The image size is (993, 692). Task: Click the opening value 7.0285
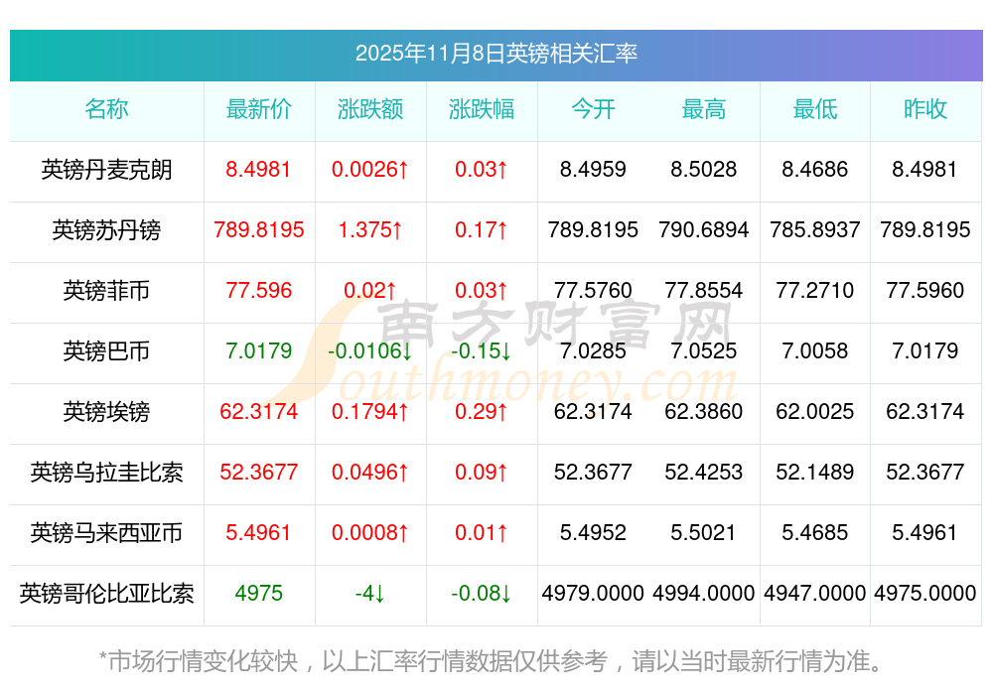(x=593, y=350)
